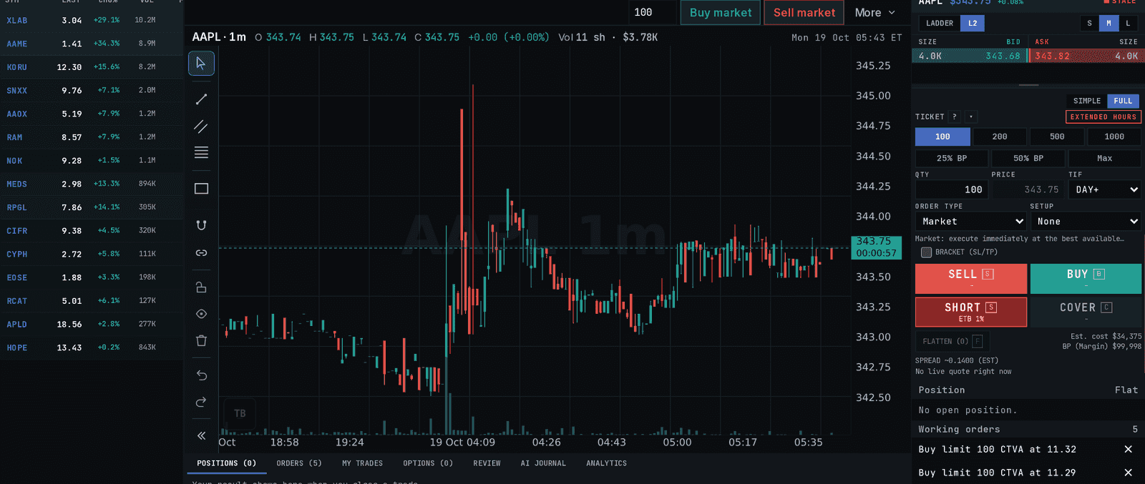Click the ticket help question mark
Image resolution: width=1145 pixels, height=484 pixels.
[x=954, y=117]
